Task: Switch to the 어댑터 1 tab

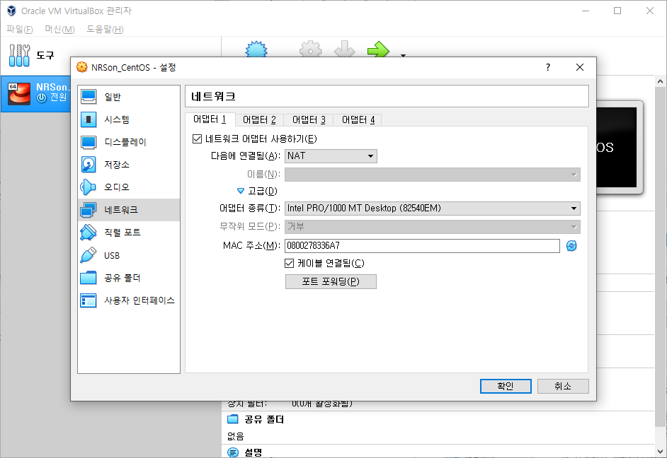Action: (x=210, y=119)
